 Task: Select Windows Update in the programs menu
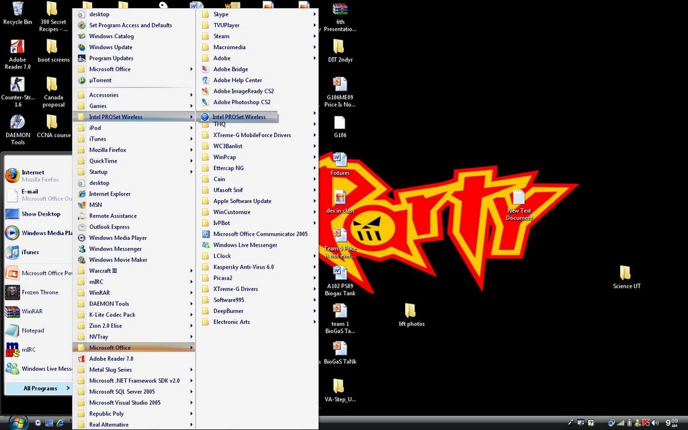pos(134,48)
